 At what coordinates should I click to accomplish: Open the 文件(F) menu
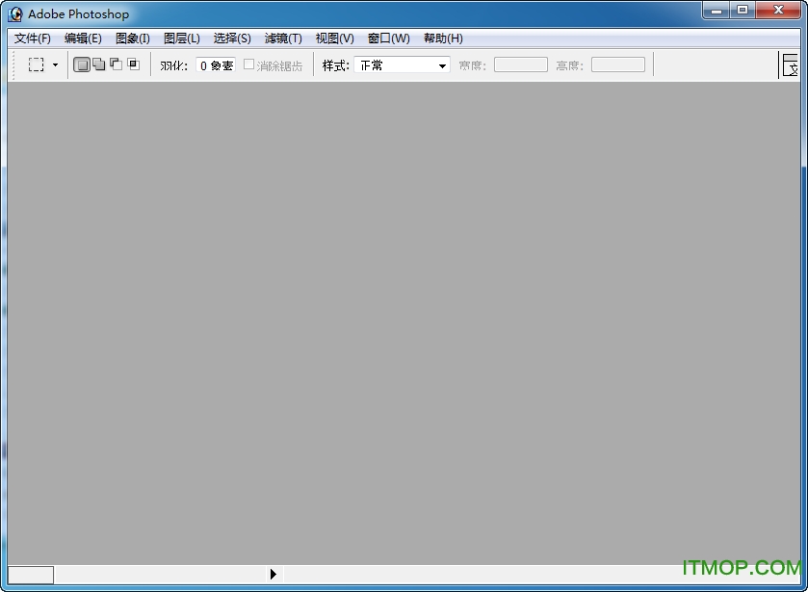click(x=32, y=39)
